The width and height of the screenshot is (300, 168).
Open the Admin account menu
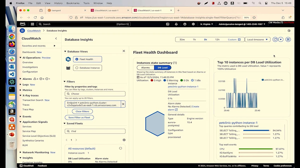(x=242, y=24)
